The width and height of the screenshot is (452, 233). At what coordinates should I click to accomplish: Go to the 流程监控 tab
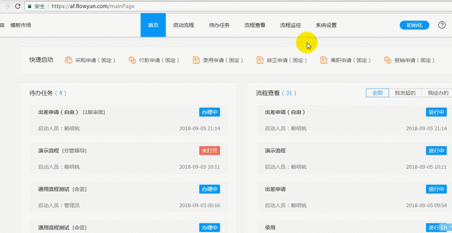coord(290,25)
